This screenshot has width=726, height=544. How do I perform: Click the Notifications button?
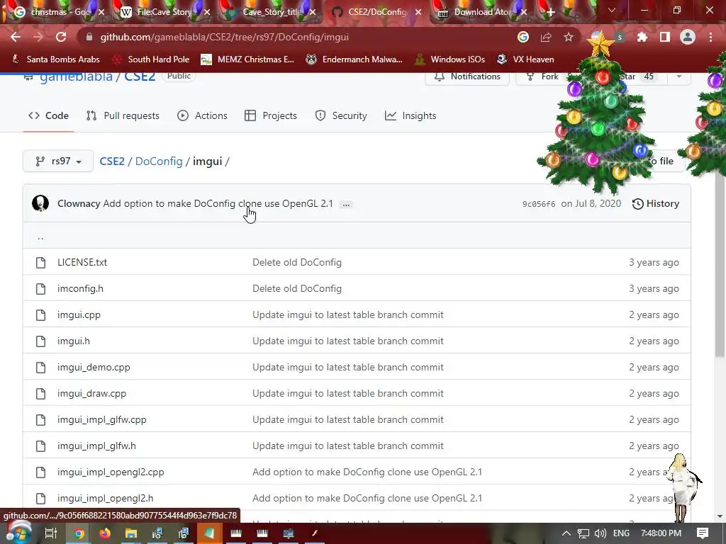(x=468, y=76)
